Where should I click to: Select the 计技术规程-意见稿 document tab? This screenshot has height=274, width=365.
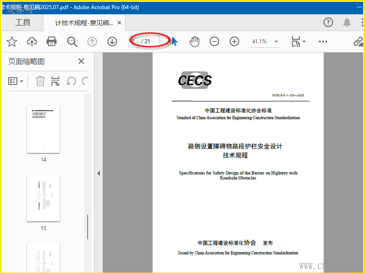84,23
